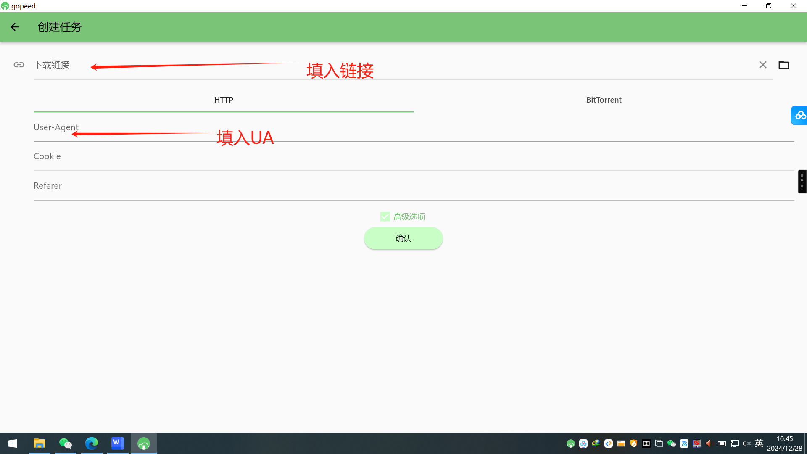Image resolution: width=807 pixels, height=454 pixels.
Task: Open WeChat from the system tray
Action: 671,443
